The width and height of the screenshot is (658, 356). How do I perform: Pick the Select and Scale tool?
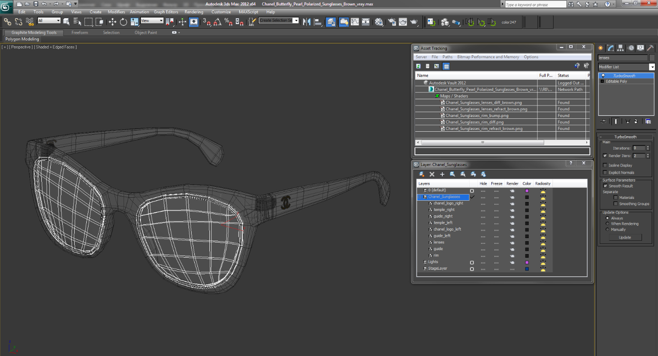134,22
